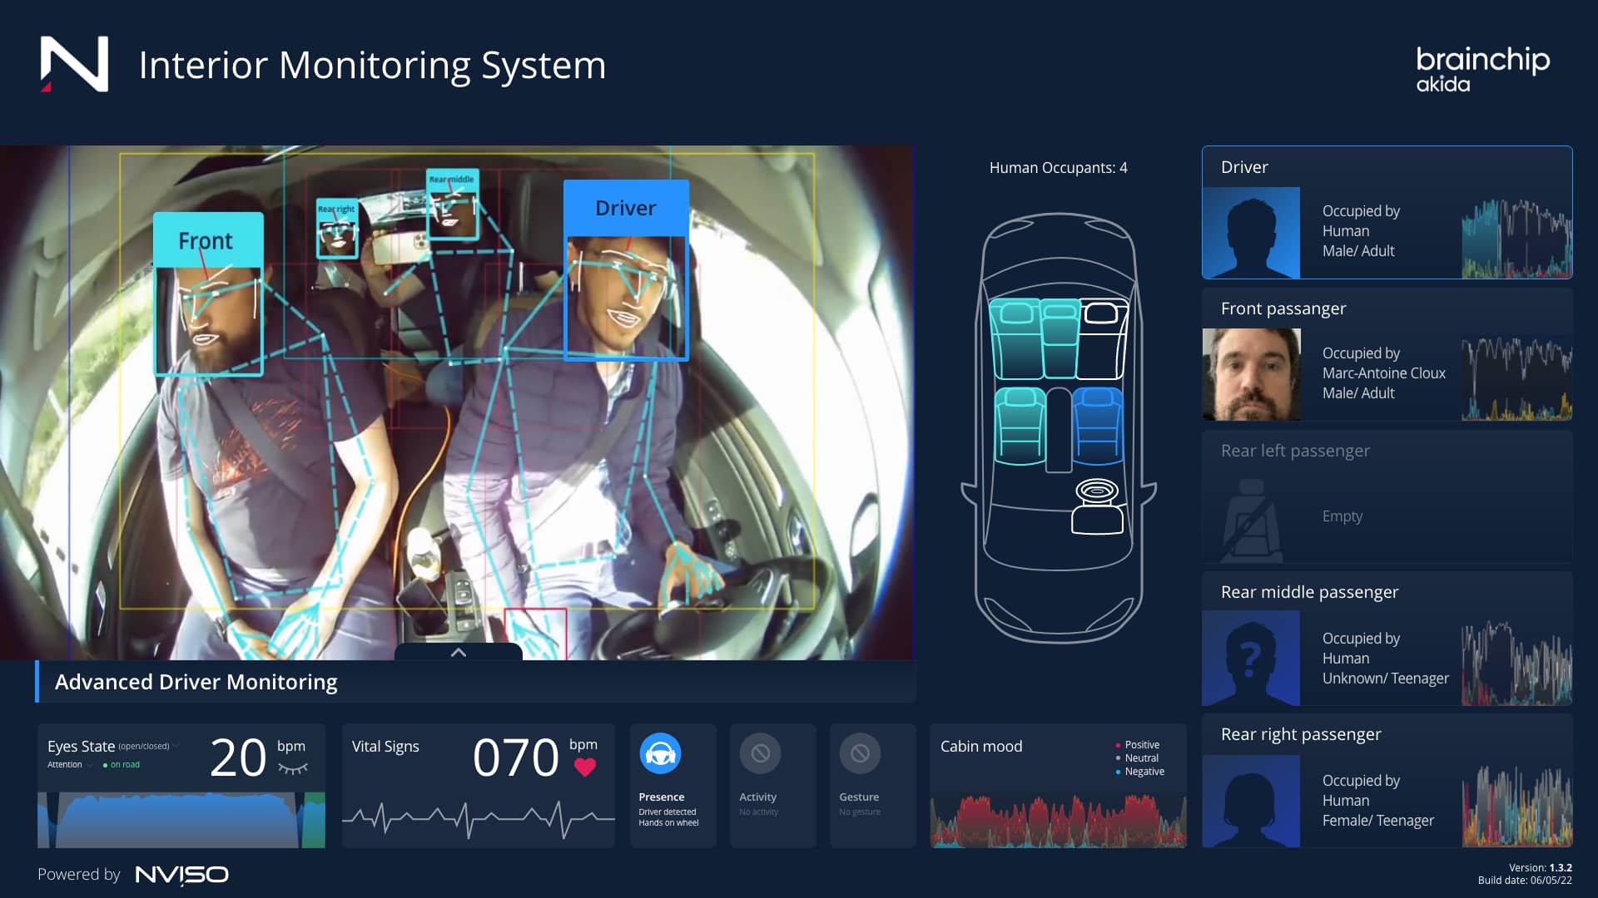Click the heart icon beside Vital Signs
Viewport: 1598px width, 898px height.
click(585, 768)
